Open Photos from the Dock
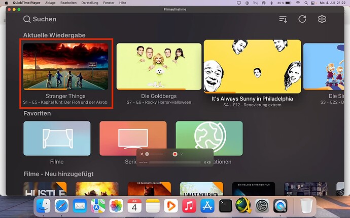Viewport: 350px width, 218px height. coord(116,206)
